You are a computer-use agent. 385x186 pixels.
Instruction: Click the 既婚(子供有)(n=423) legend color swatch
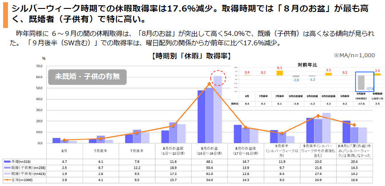coord(8,174)
